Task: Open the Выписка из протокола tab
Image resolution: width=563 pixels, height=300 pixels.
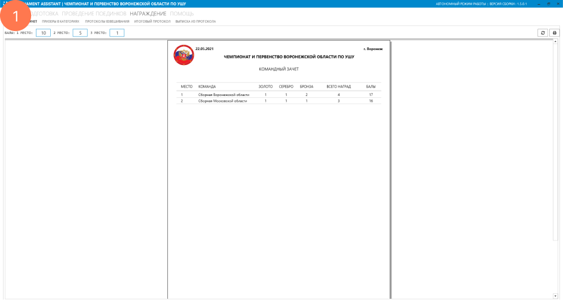Action: 195,21
